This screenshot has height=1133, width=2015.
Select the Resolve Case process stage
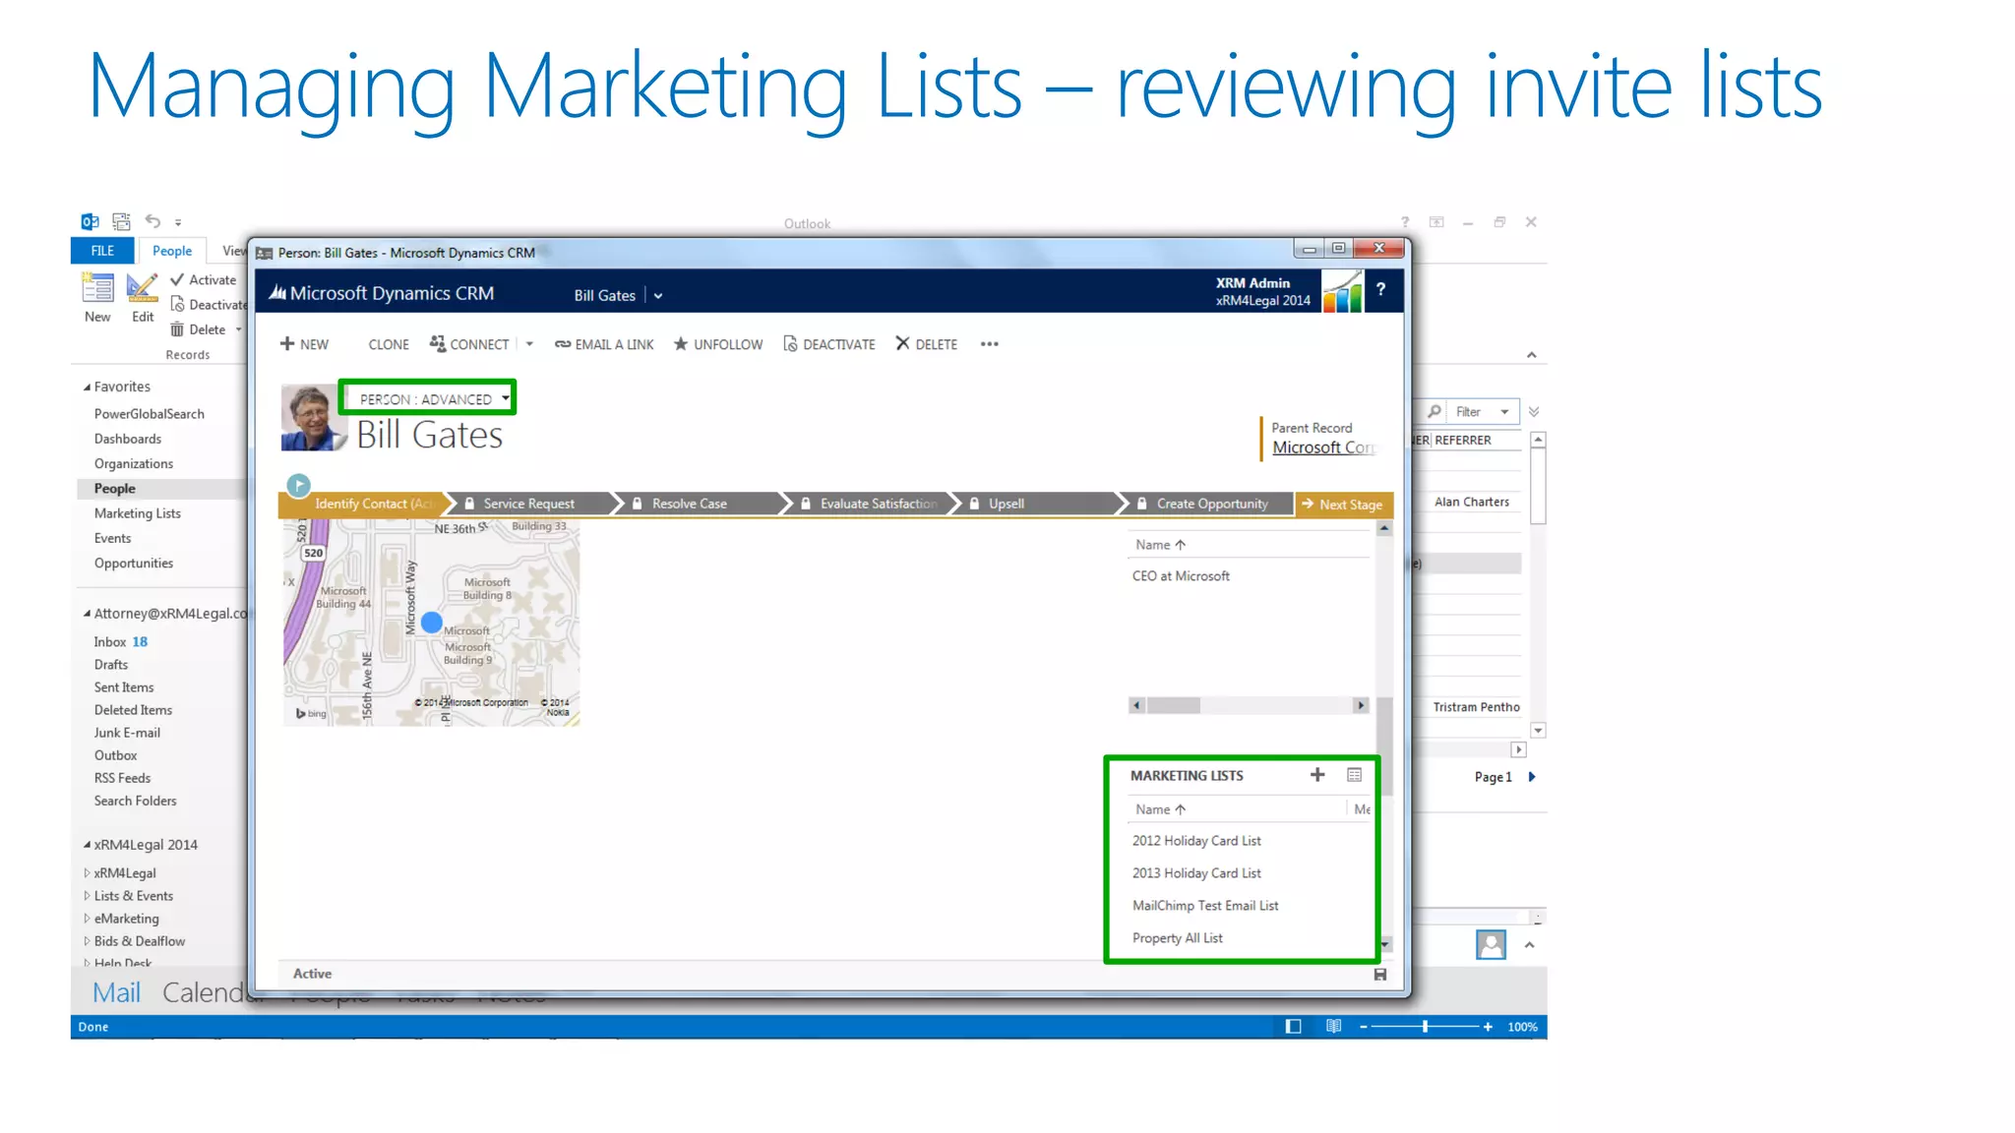coord(690,504)
